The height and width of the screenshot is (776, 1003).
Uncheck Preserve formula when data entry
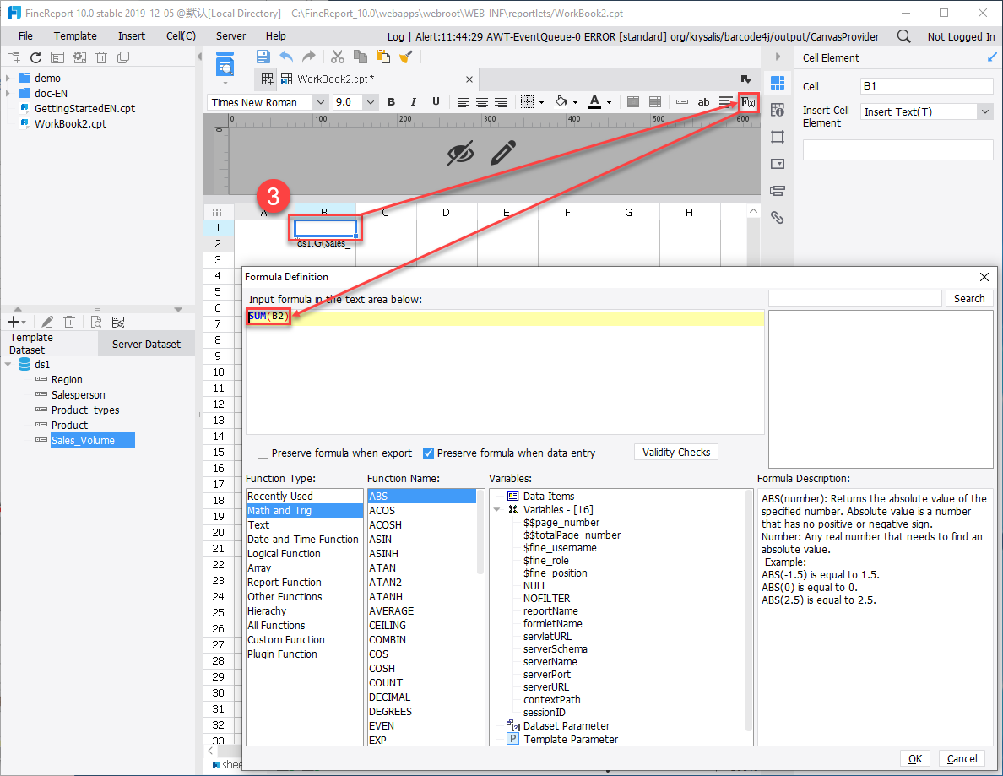coord(429,452)
